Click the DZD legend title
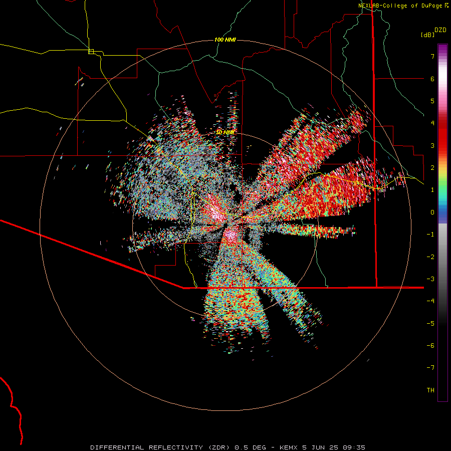This screenshot has height=451, width=451. pos(440,30)
